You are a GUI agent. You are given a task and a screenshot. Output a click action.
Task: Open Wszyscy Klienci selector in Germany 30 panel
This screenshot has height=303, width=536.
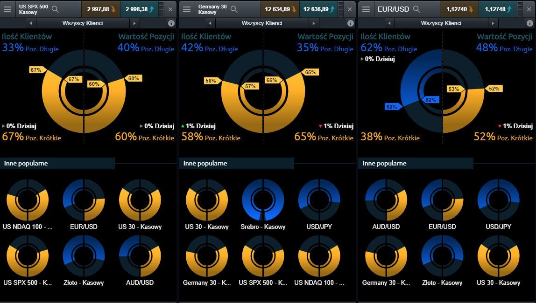(x=262, y=23)
